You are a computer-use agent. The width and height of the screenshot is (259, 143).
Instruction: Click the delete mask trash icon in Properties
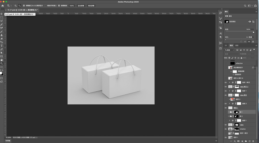coord(253,42)
